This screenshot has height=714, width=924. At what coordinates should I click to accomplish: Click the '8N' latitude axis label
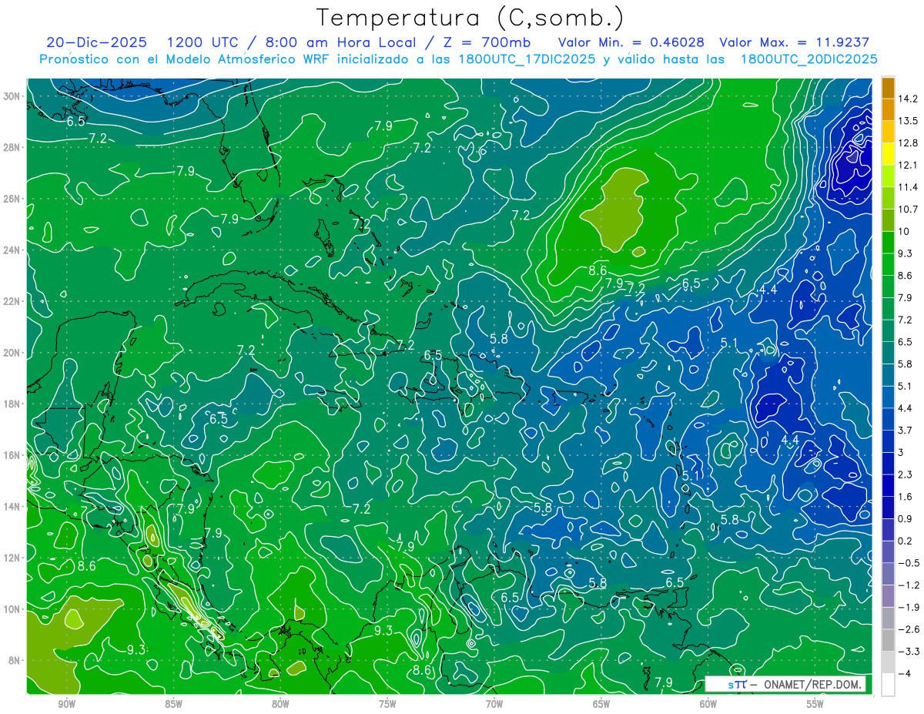(x=13, y=660)
